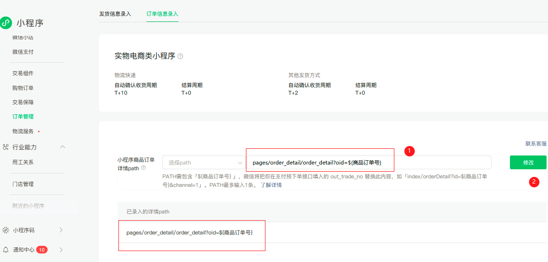This screenshot has width=548, height=262.
Task: Open 微信支付 in the sidebar
Action: tap(23, 52)
